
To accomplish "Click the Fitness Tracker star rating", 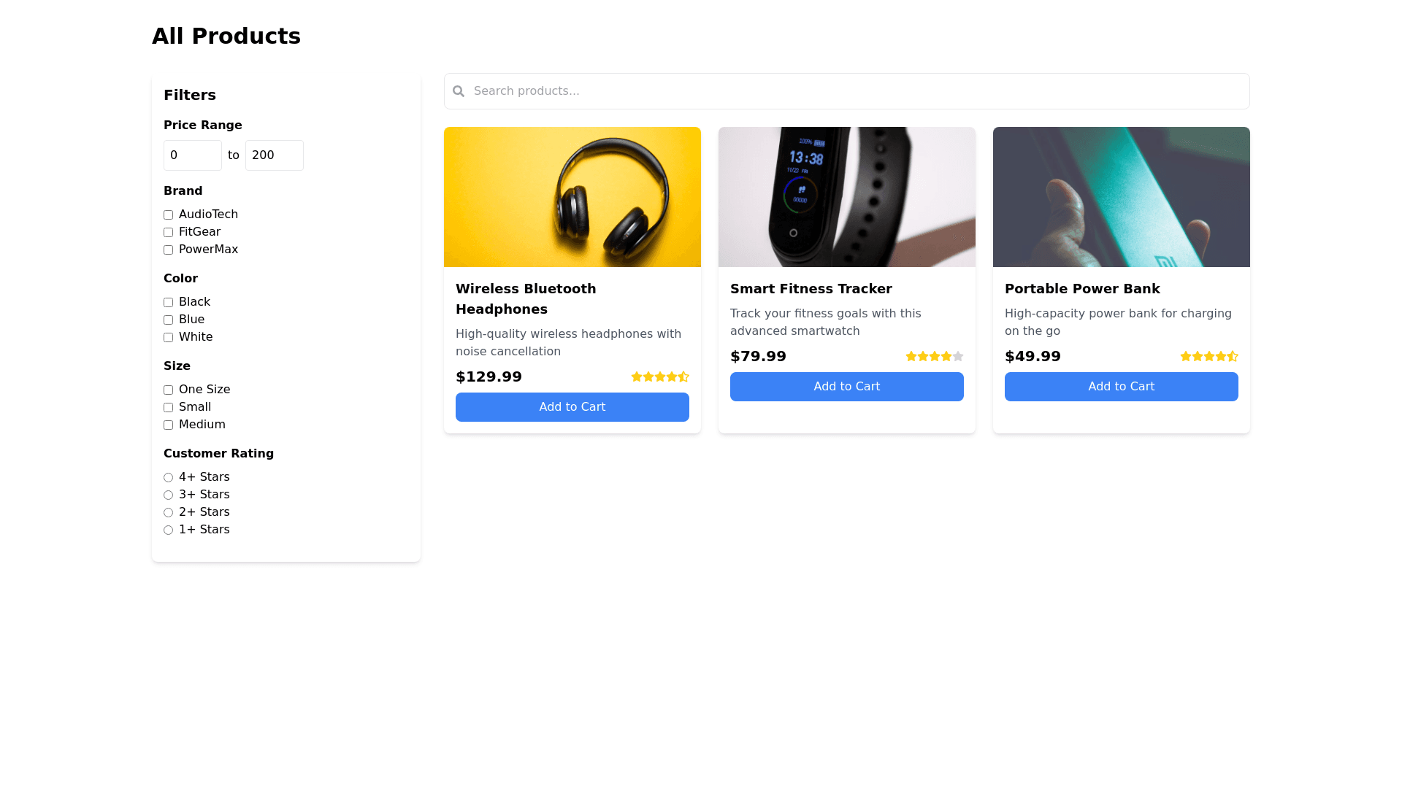I will pos(934,357).
